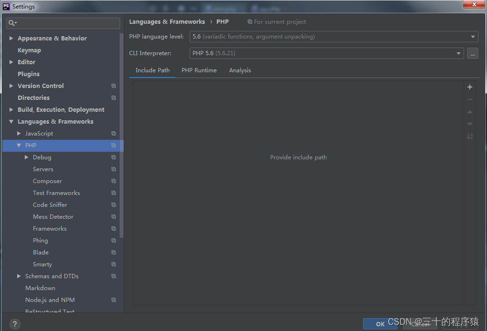Click the move down arrow icon

(x=470, y=124)
